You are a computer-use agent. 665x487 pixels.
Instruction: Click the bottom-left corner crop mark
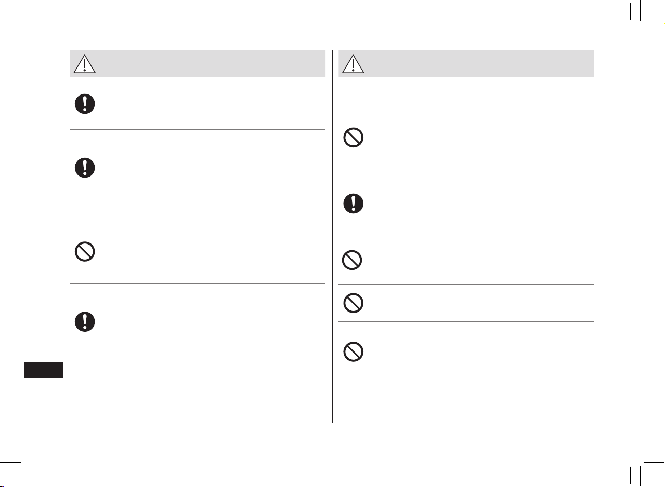21,466
